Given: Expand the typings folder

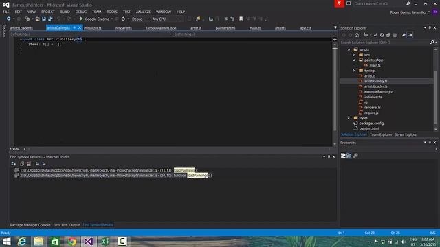Looking at the screenshot, I should point(354,71).
